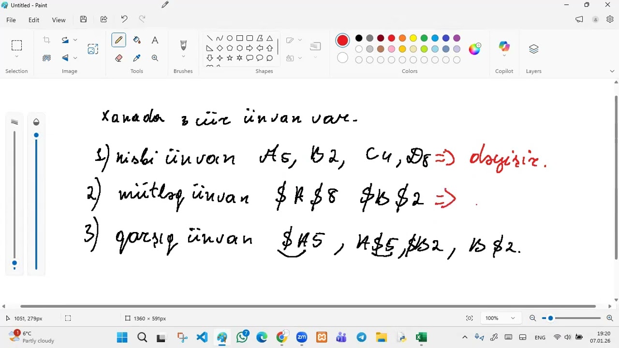
Task: Open the Edit colors wheel
Action: click(474, 49)
